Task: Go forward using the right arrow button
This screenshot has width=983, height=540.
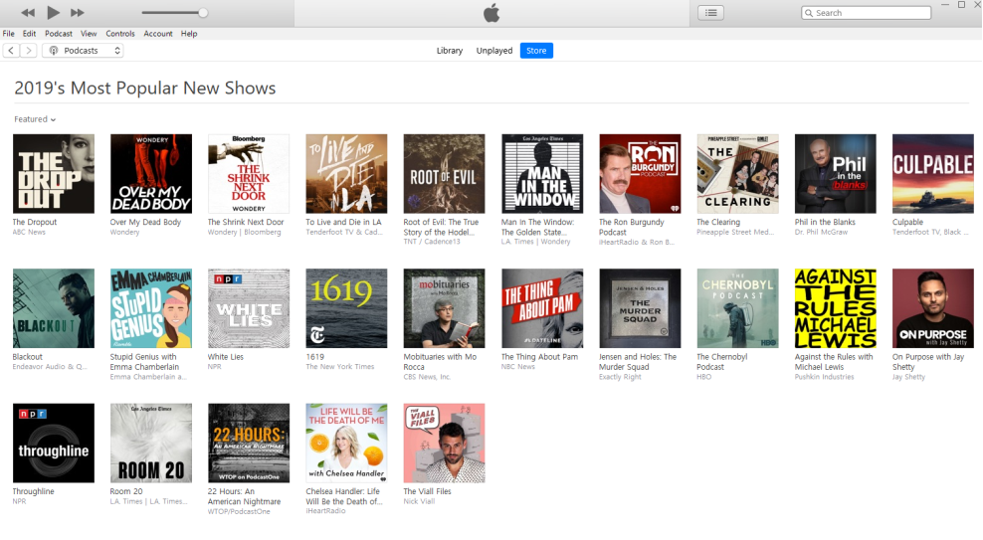Action: 29,51
